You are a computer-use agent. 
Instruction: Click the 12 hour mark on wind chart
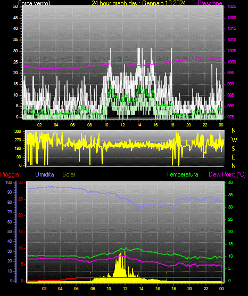click(122, 125)
